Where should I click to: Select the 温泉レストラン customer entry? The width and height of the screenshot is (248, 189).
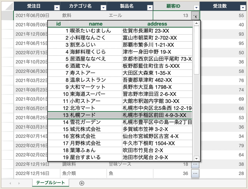(106, 79)
